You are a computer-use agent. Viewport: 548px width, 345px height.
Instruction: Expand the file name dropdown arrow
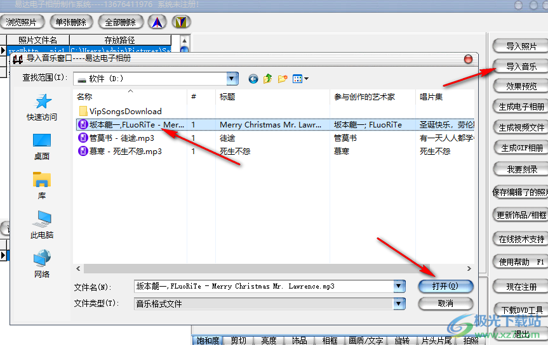[x=399, y=286]
